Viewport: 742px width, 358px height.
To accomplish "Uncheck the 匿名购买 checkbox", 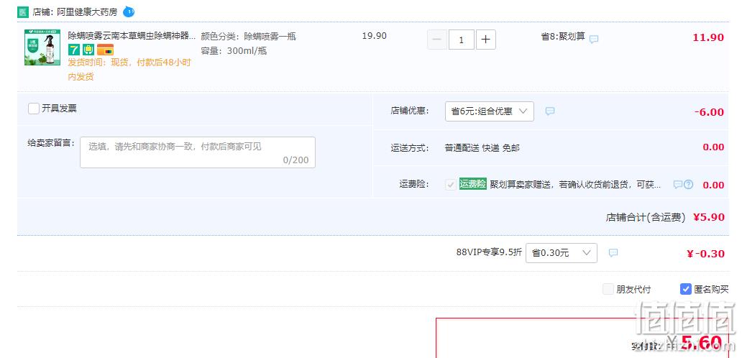I will click(686, 289).
